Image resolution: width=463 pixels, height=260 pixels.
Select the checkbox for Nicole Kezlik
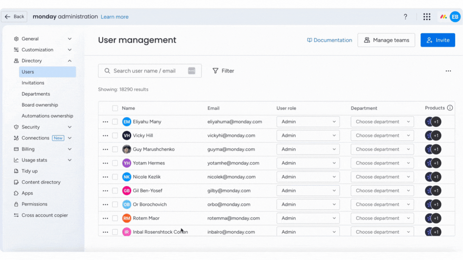point(115,177)
